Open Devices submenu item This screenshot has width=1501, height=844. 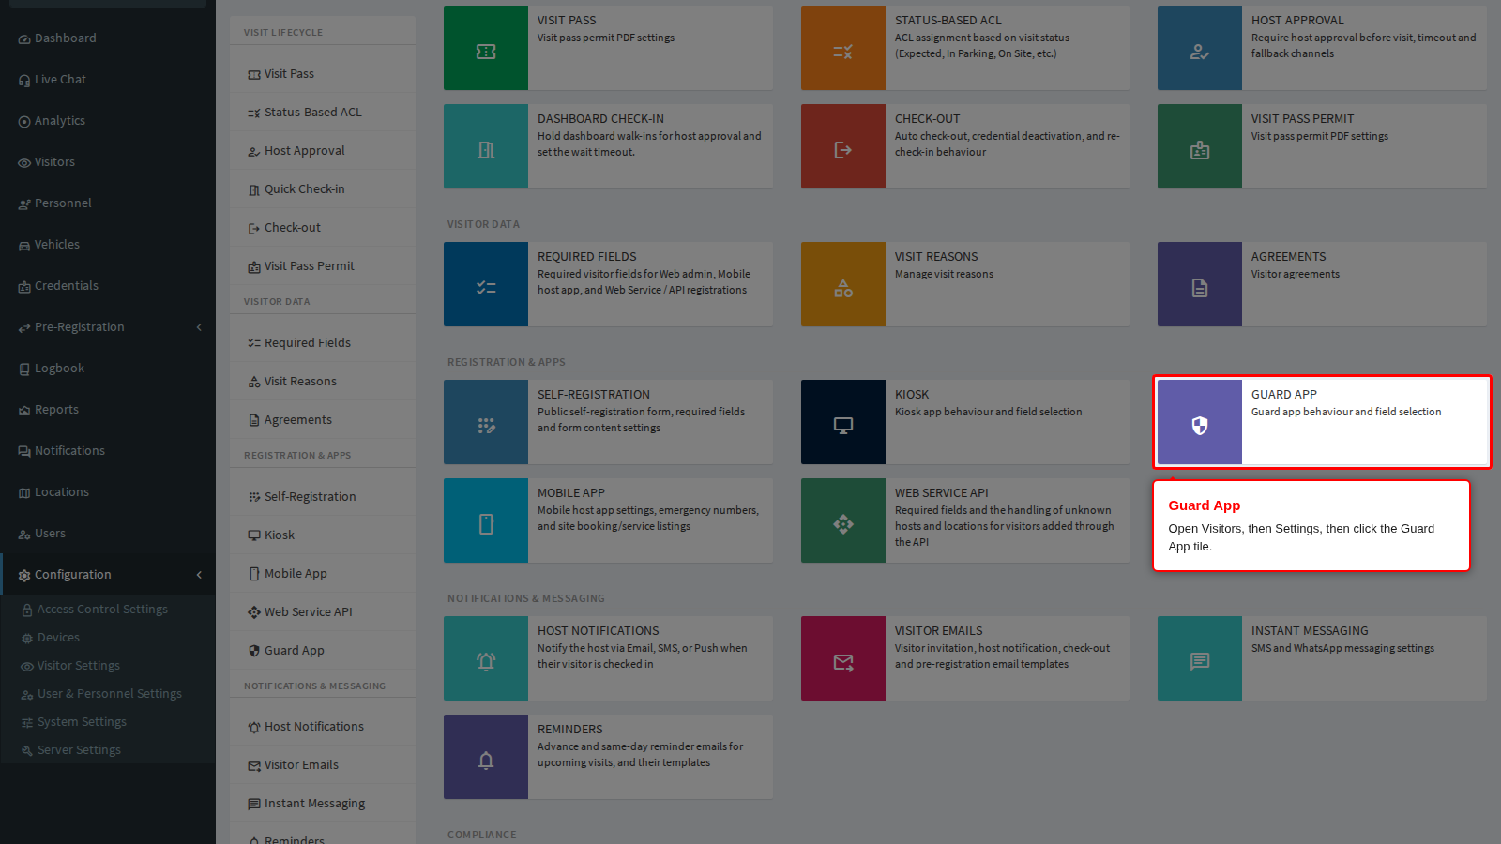(108, 638)
